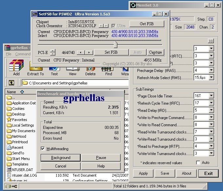Screen dimensions: 223x191
Task: Open the Read-Write Turnaround clocks dropdown
Action: [211, 132]
